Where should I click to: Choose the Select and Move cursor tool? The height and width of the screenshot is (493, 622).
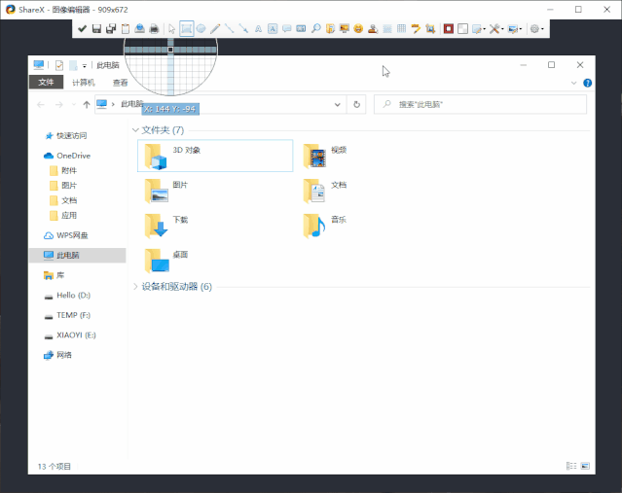tap(171, 28)
